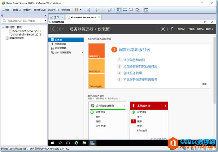Open the notifications flag icon
Viewport: 218px width, 152px height.
(x=172, y=29)
